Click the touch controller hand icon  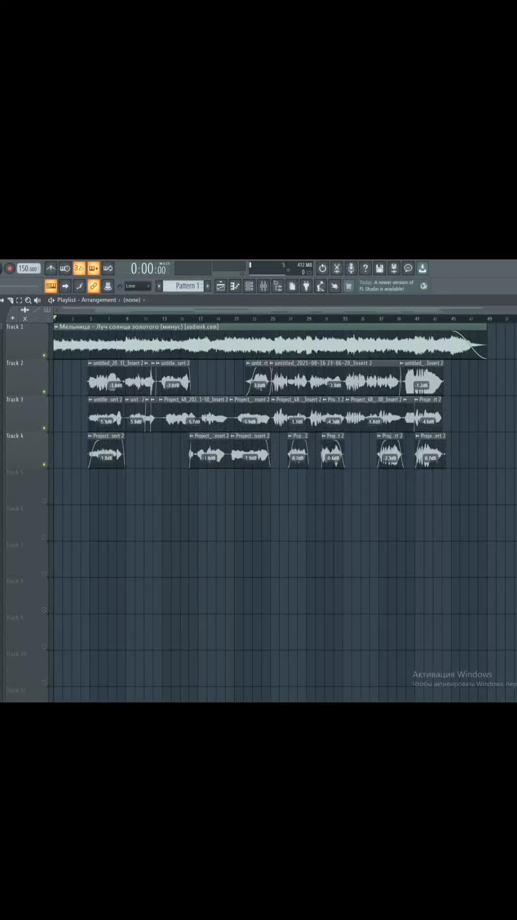click(335, 287)
